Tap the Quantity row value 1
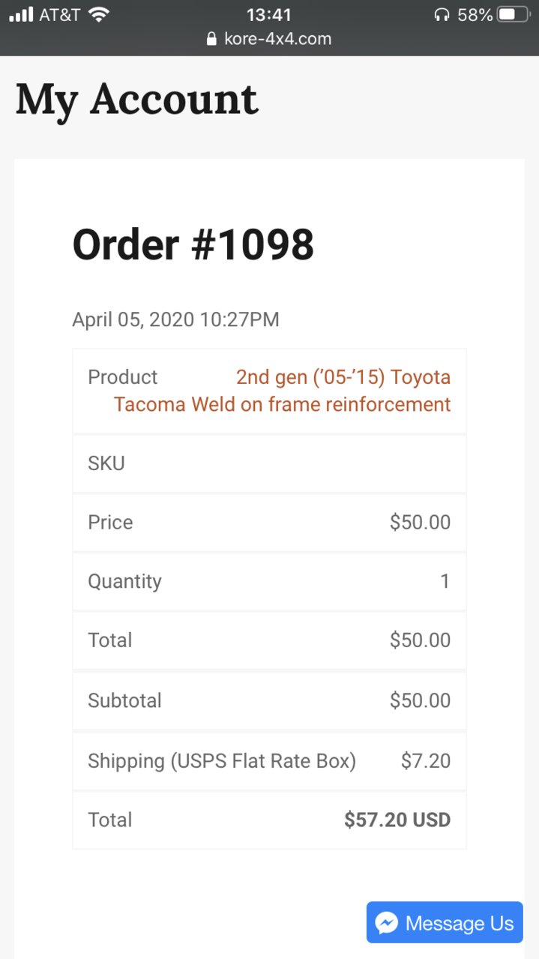539x959 pixels. pyautogui.click(x=445, y=581)
